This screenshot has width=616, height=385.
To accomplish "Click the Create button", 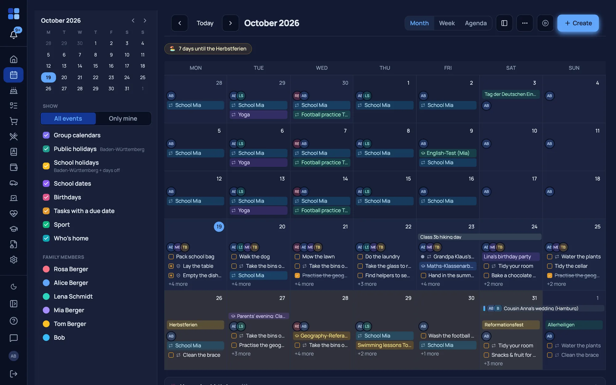I will coord(578,23).
